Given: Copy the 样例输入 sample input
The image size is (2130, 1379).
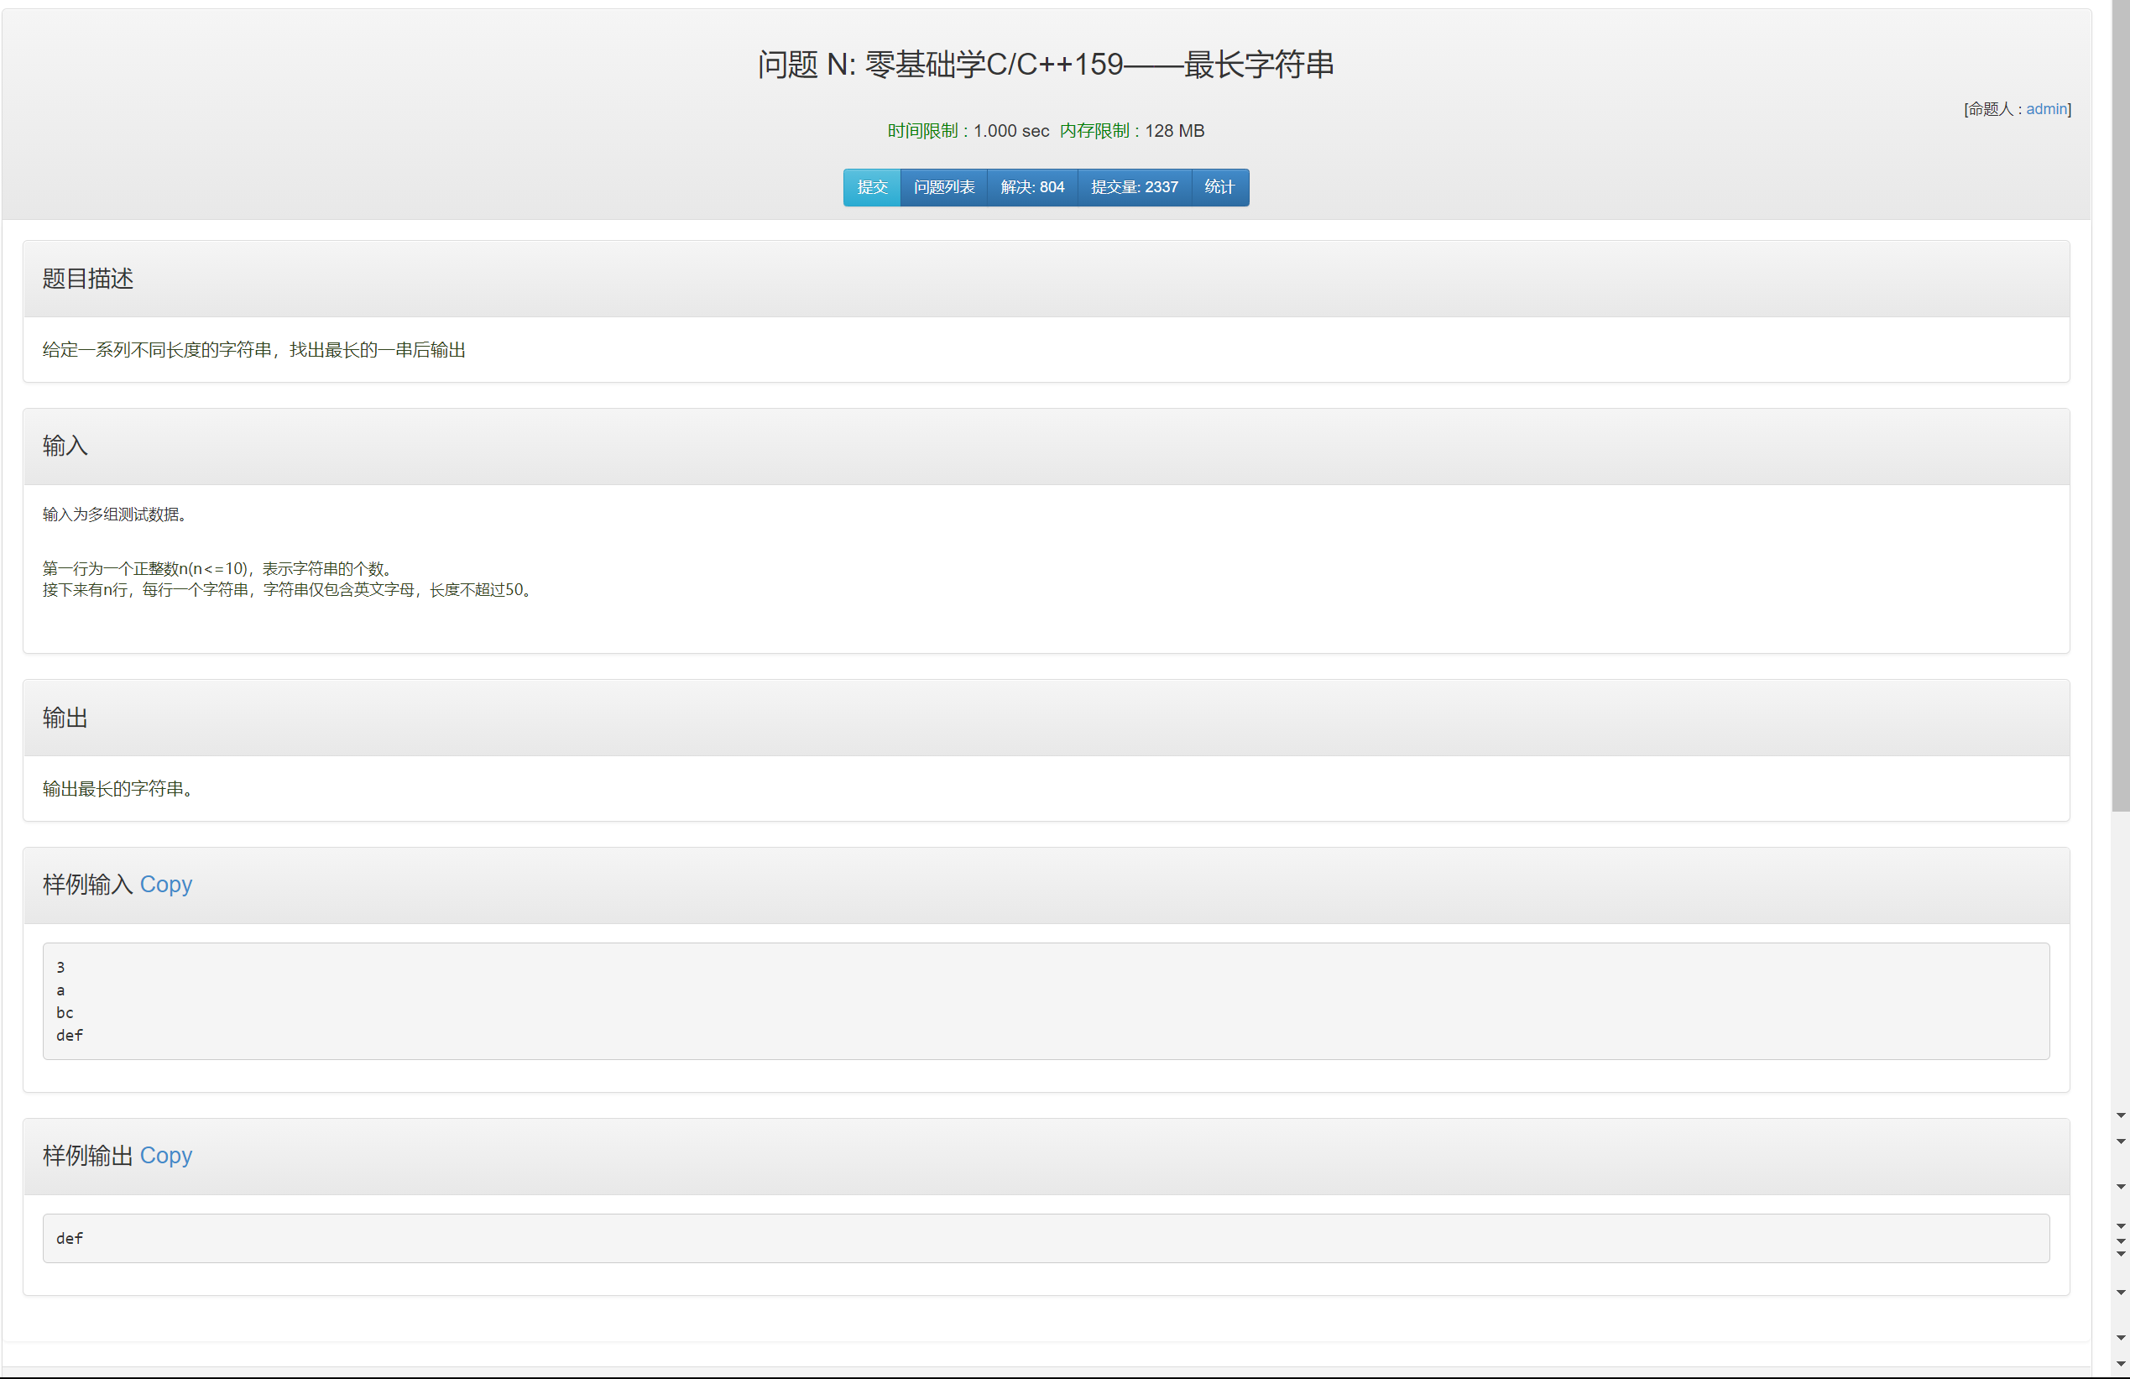Looking at the screenshot, I should (165, 884).
